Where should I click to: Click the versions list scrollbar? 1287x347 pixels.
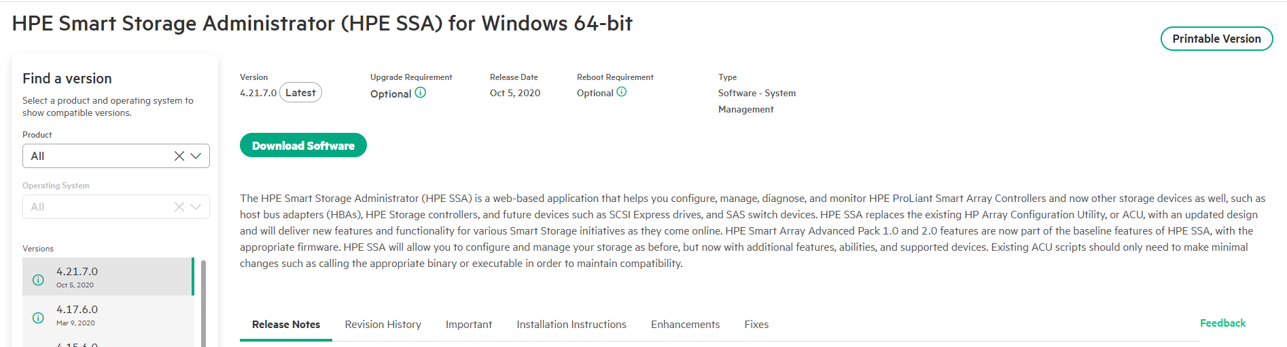pyautogui.click(x=203, y=303)
